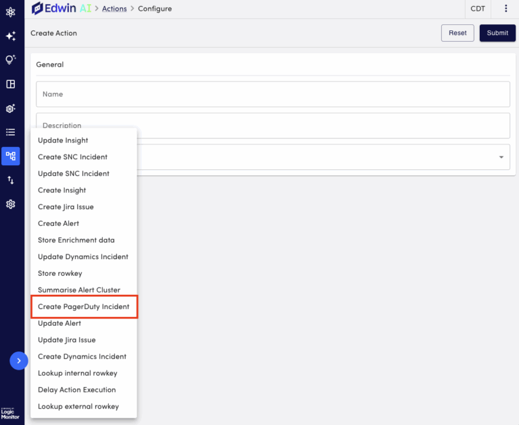Viewport: 519px width, 425px height.
Task: Select Create Dynamics Incident option
Action: pos(84,357)
